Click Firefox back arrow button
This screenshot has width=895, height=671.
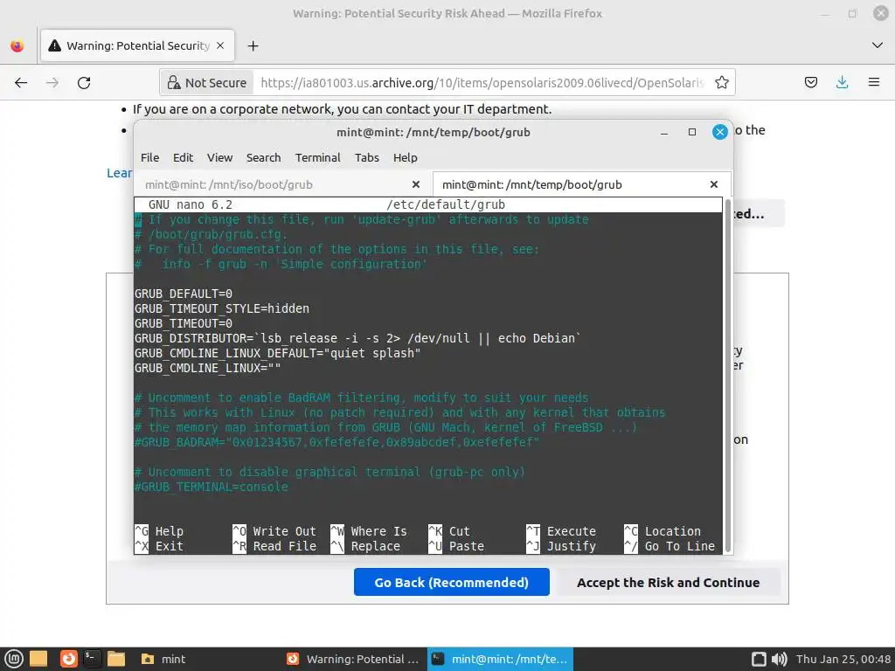21,83
